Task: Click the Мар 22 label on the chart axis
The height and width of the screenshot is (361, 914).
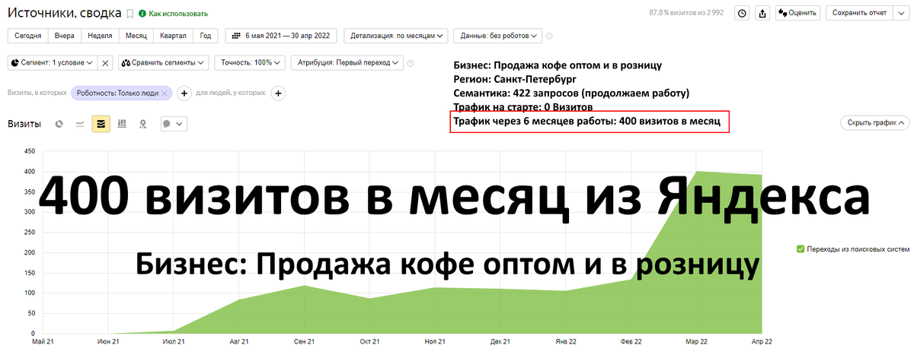Action: click(695, 342)
